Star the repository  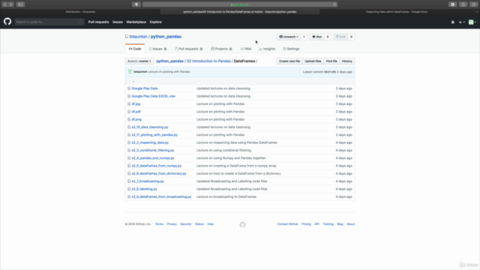pos(316,37)
